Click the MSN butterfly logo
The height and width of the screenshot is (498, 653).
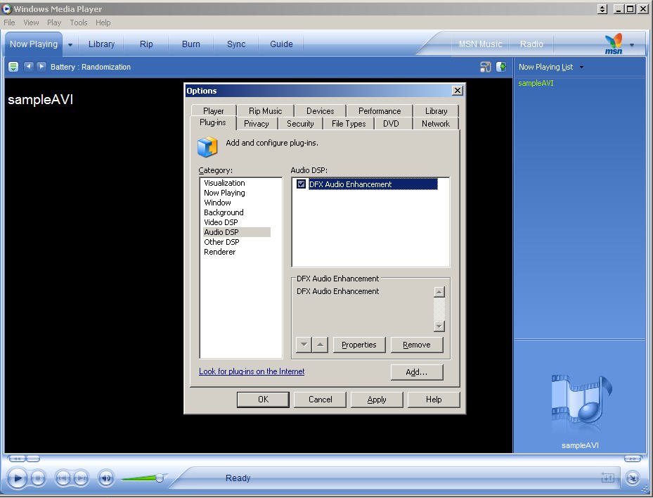pos(614,44)
